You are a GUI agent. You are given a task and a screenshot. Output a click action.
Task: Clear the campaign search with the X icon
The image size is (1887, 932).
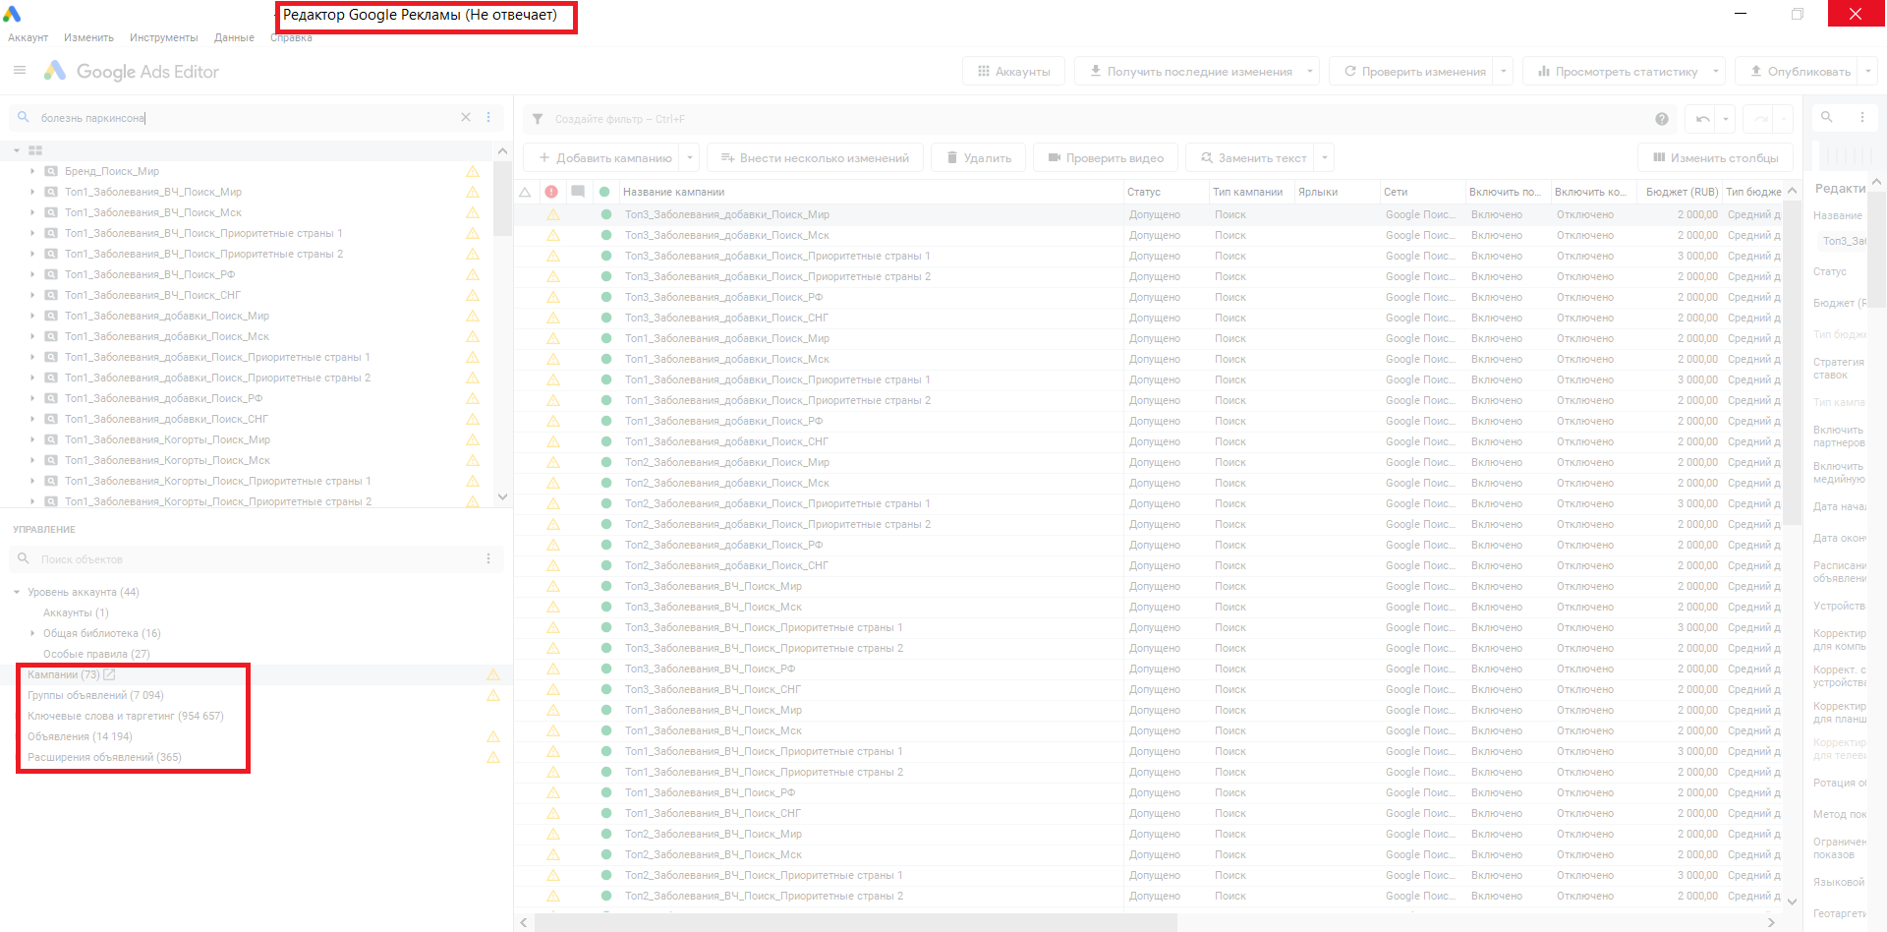pyautogui.click(x=466, y=117)
